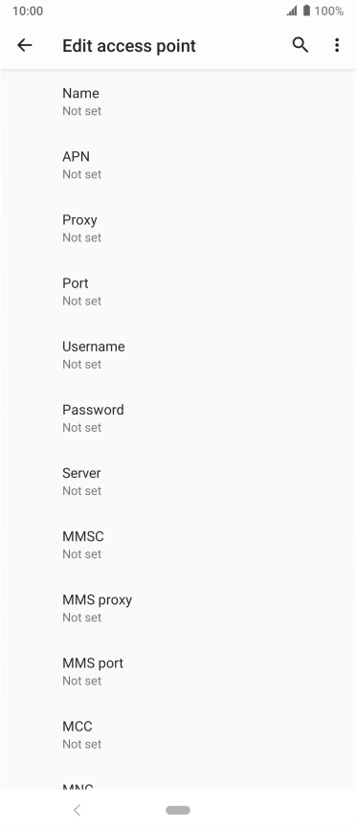Open the Name setting
Screen dimensions: 356x831
178,101
